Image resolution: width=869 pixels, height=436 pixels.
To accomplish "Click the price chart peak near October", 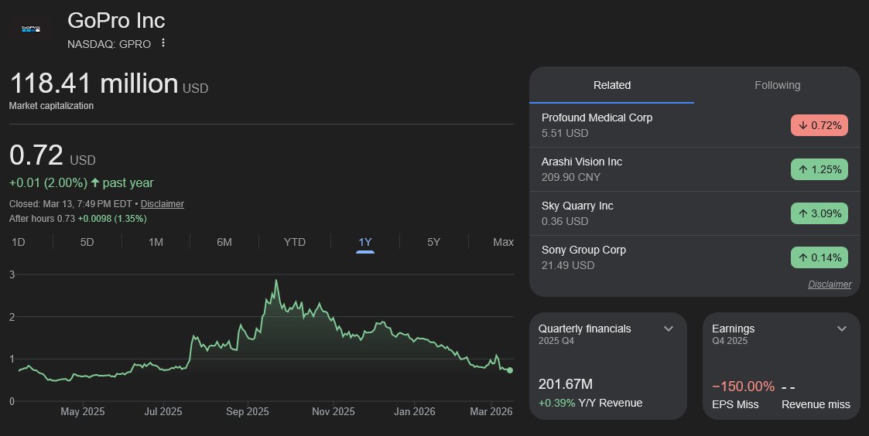I will 276,281.
